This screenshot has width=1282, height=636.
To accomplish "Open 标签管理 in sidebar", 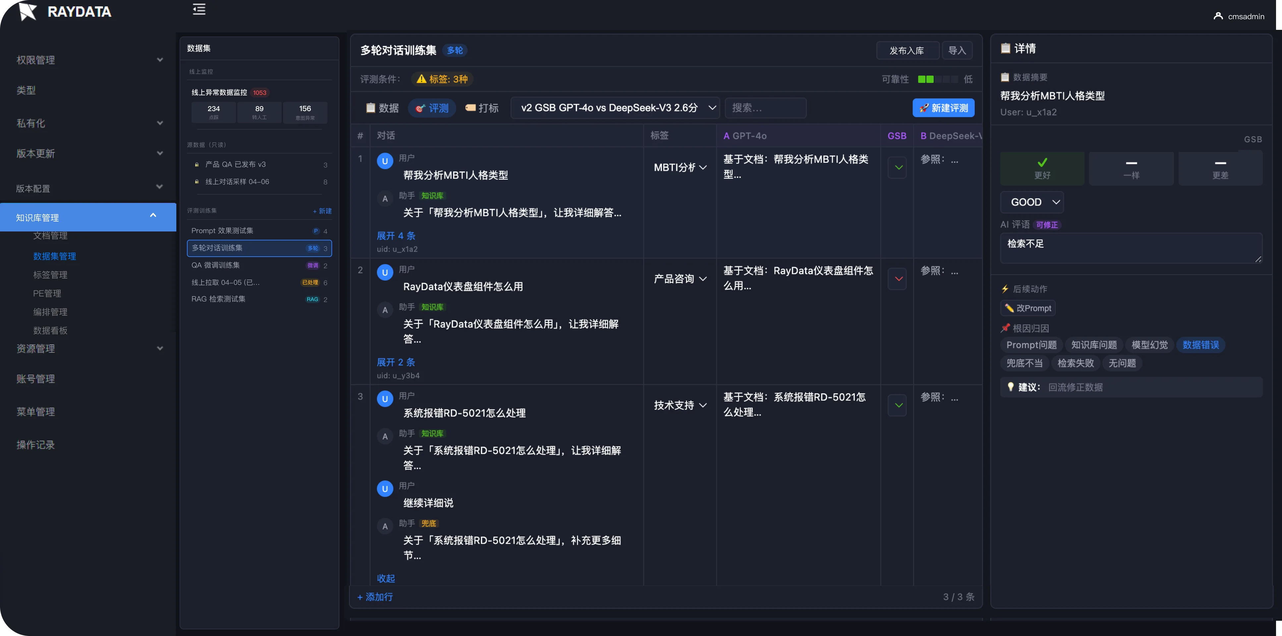I will coord(50,275).
